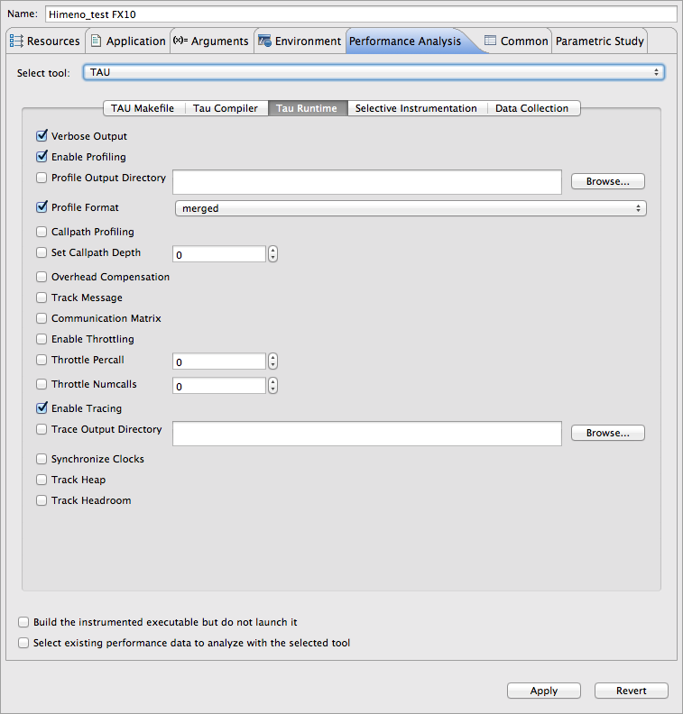Open the Parametric Study tab
This screenshot has height=714, width=683.
pyautogui.click(x=599, y=41)
